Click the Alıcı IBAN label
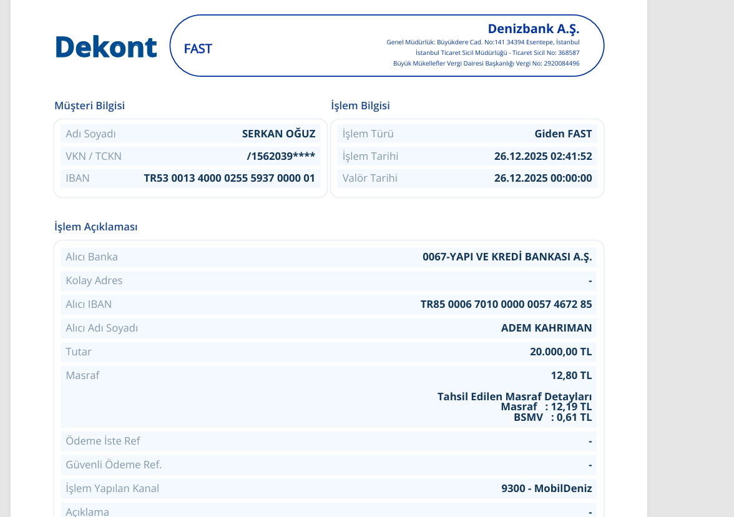The height and width of the screenshot is (517, 734). pyautogui.click(x=89, y=305)
